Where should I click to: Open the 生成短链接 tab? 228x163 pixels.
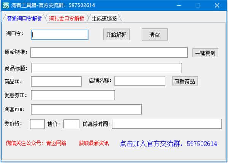point(104,19)
